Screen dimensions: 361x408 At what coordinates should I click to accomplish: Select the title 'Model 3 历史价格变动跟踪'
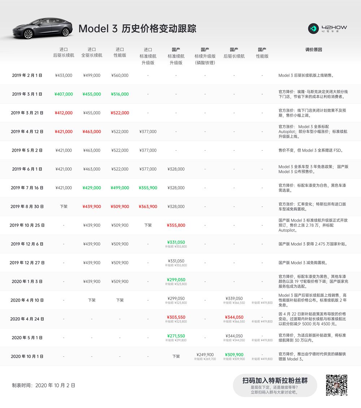[137, 29]
